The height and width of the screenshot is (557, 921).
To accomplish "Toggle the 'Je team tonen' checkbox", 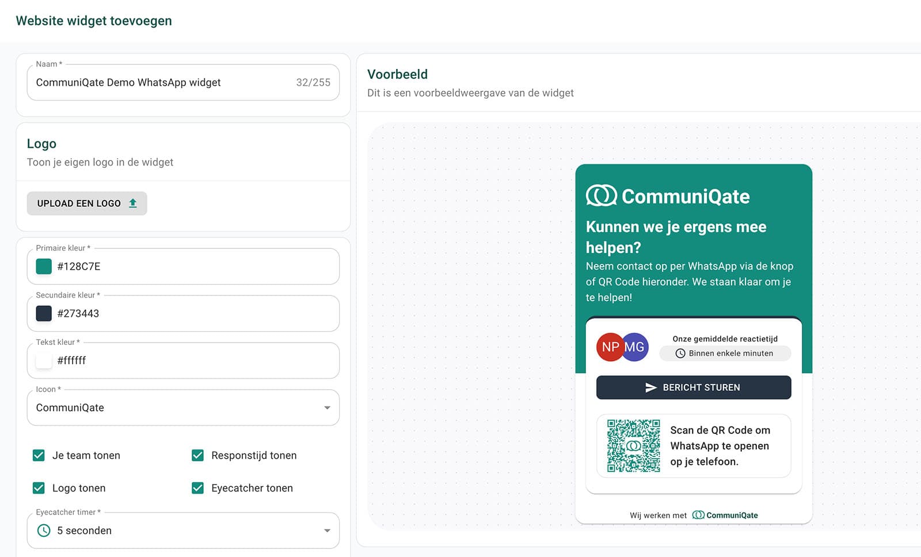I will 39,455.
